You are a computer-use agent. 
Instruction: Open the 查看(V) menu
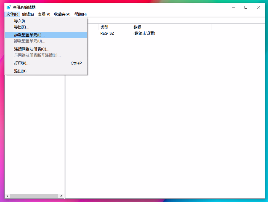point(44,14)
